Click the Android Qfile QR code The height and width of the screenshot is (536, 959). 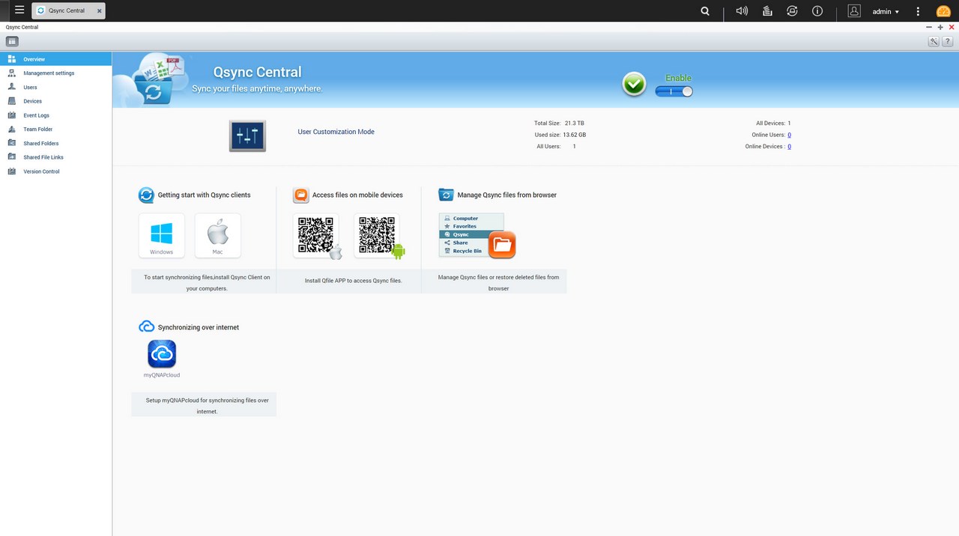tap(377, 236)
